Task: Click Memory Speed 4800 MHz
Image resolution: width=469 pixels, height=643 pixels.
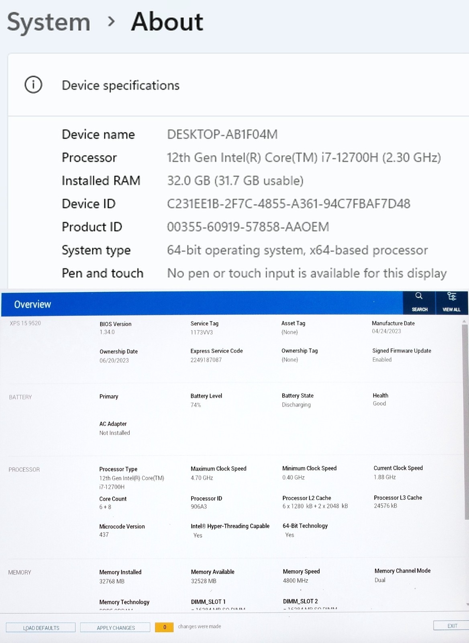Action: pyautogui.click(x=296, y=581)
